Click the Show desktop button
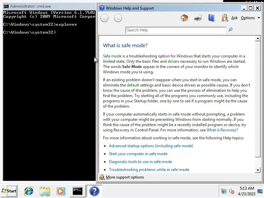The height and width of the screenshot is (198, 264). 260,191
